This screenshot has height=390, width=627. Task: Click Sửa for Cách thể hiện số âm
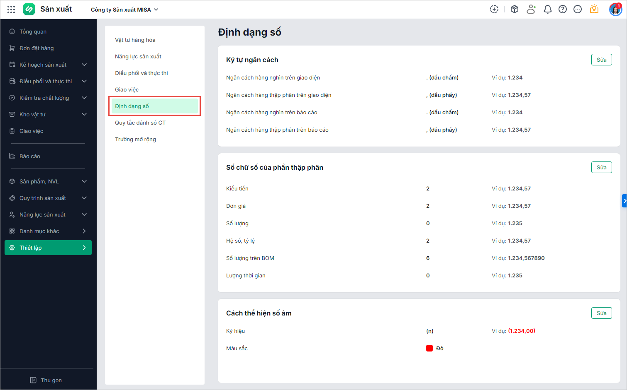[x=601, y=313]
